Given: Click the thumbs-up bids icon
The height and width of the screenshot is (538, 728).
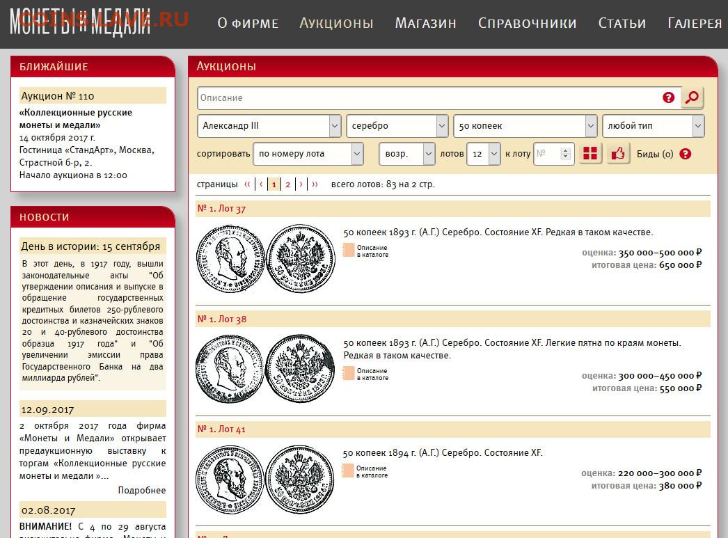Looking at the screenshot, I should [618, 154].
